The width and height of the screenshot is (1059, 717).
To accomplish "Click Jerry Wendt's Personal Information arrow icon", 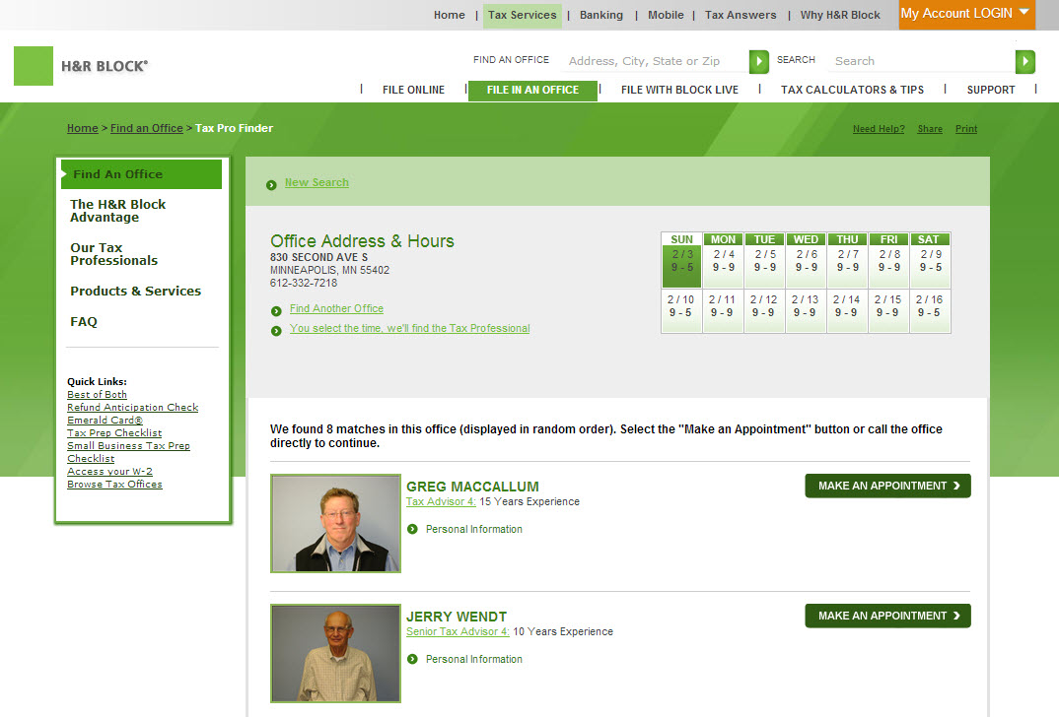I will click(x=413, y=659).
